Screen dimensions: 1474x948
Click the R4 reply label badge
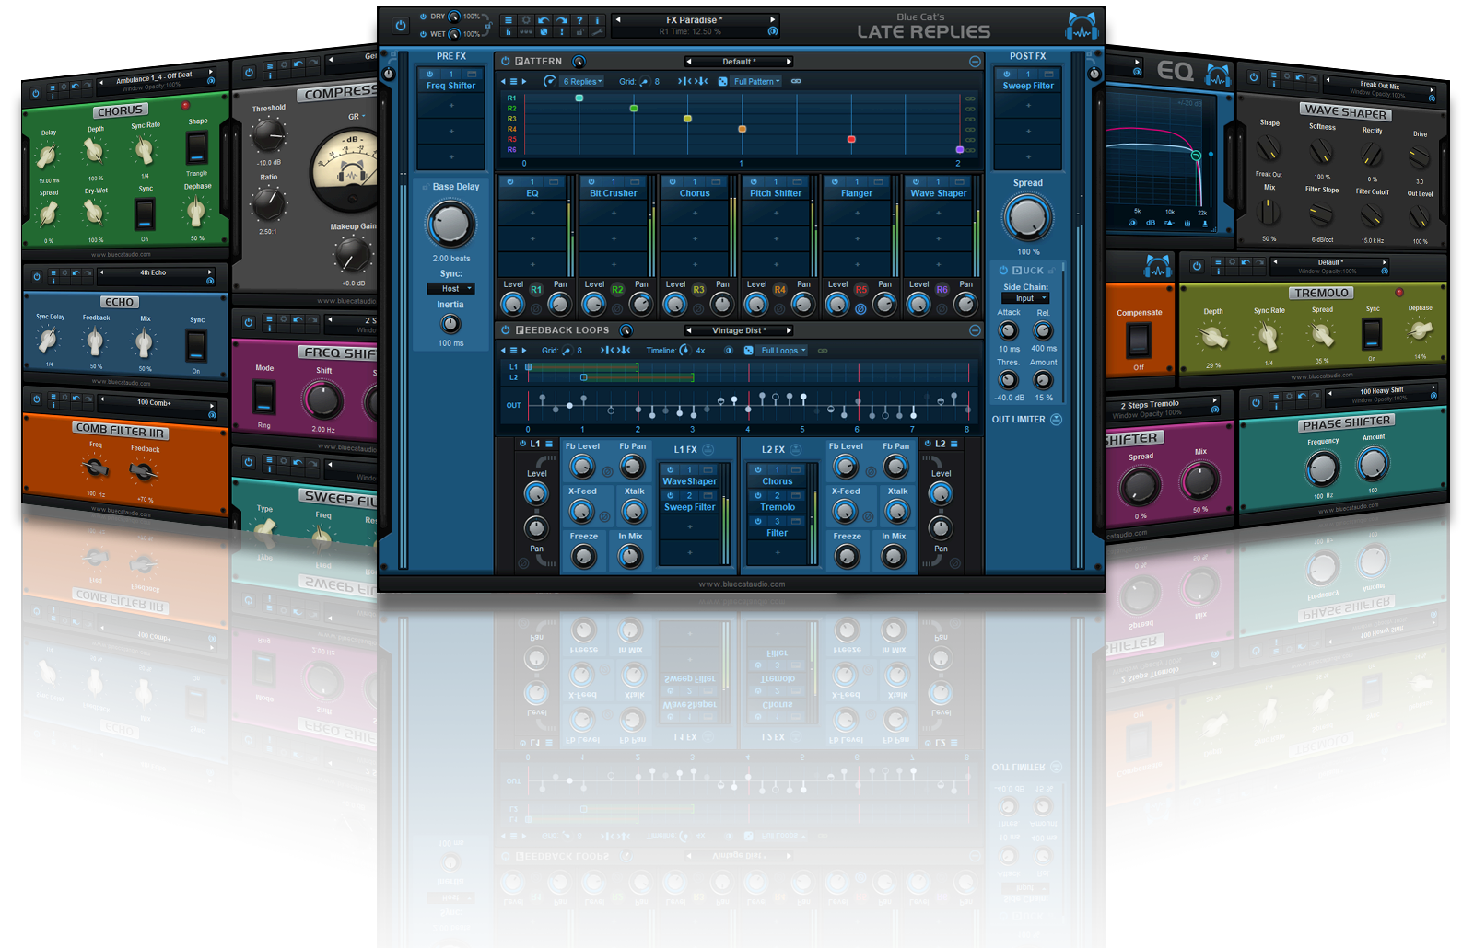(x=779, y=289)
